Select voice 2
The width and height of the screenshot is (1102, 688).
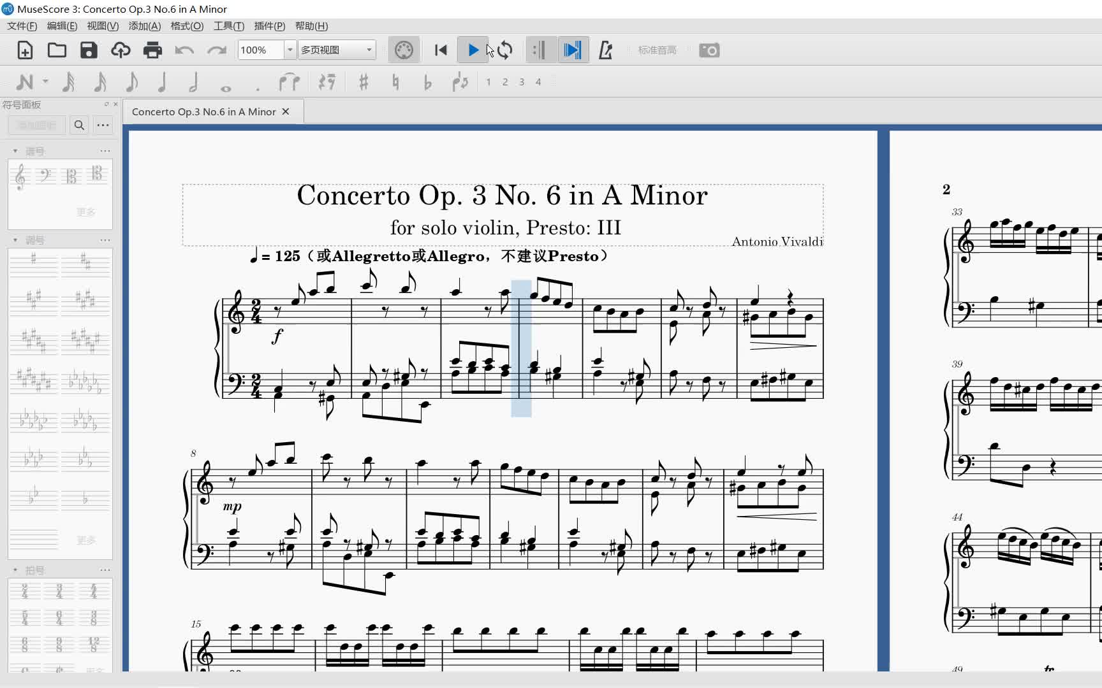point(505,82)
